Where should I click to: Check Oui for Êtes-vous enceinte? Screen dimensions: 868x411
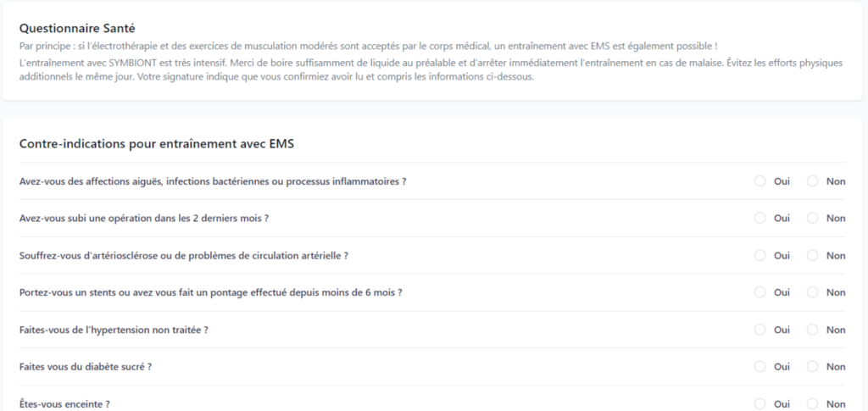759,404
